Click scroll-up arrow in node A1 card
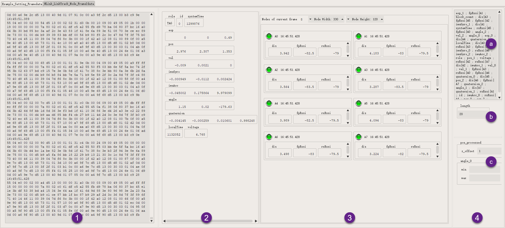Image resolution: width=505 pixels, height=228 pixels. coord(438,43)
